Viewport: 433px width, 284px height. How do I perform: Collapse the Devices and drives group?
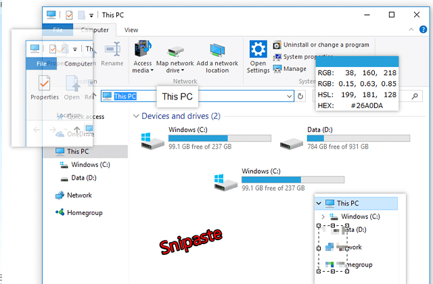136,116
